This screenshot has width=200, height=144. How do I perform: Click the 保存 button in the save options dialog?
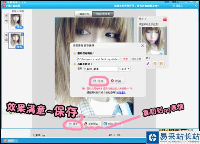coord(99,81)
